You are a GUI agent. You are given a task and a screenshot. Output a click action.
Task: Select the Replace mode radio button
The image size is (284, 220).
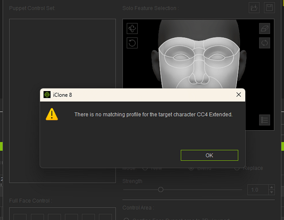(237, 169)
